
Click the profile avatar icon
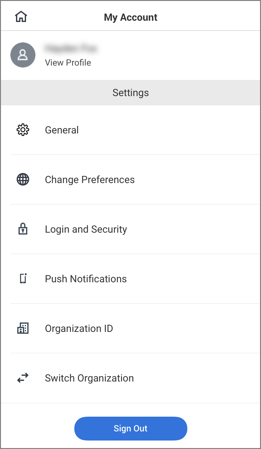click(23, 55)
